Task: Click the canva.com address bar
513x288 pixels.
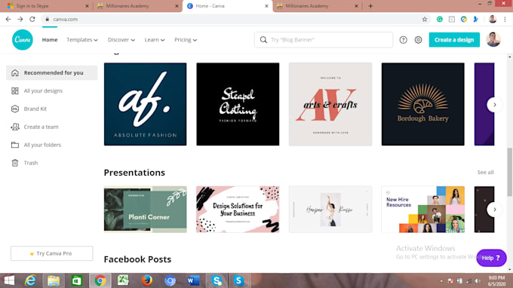Action: tap(235, 20)
